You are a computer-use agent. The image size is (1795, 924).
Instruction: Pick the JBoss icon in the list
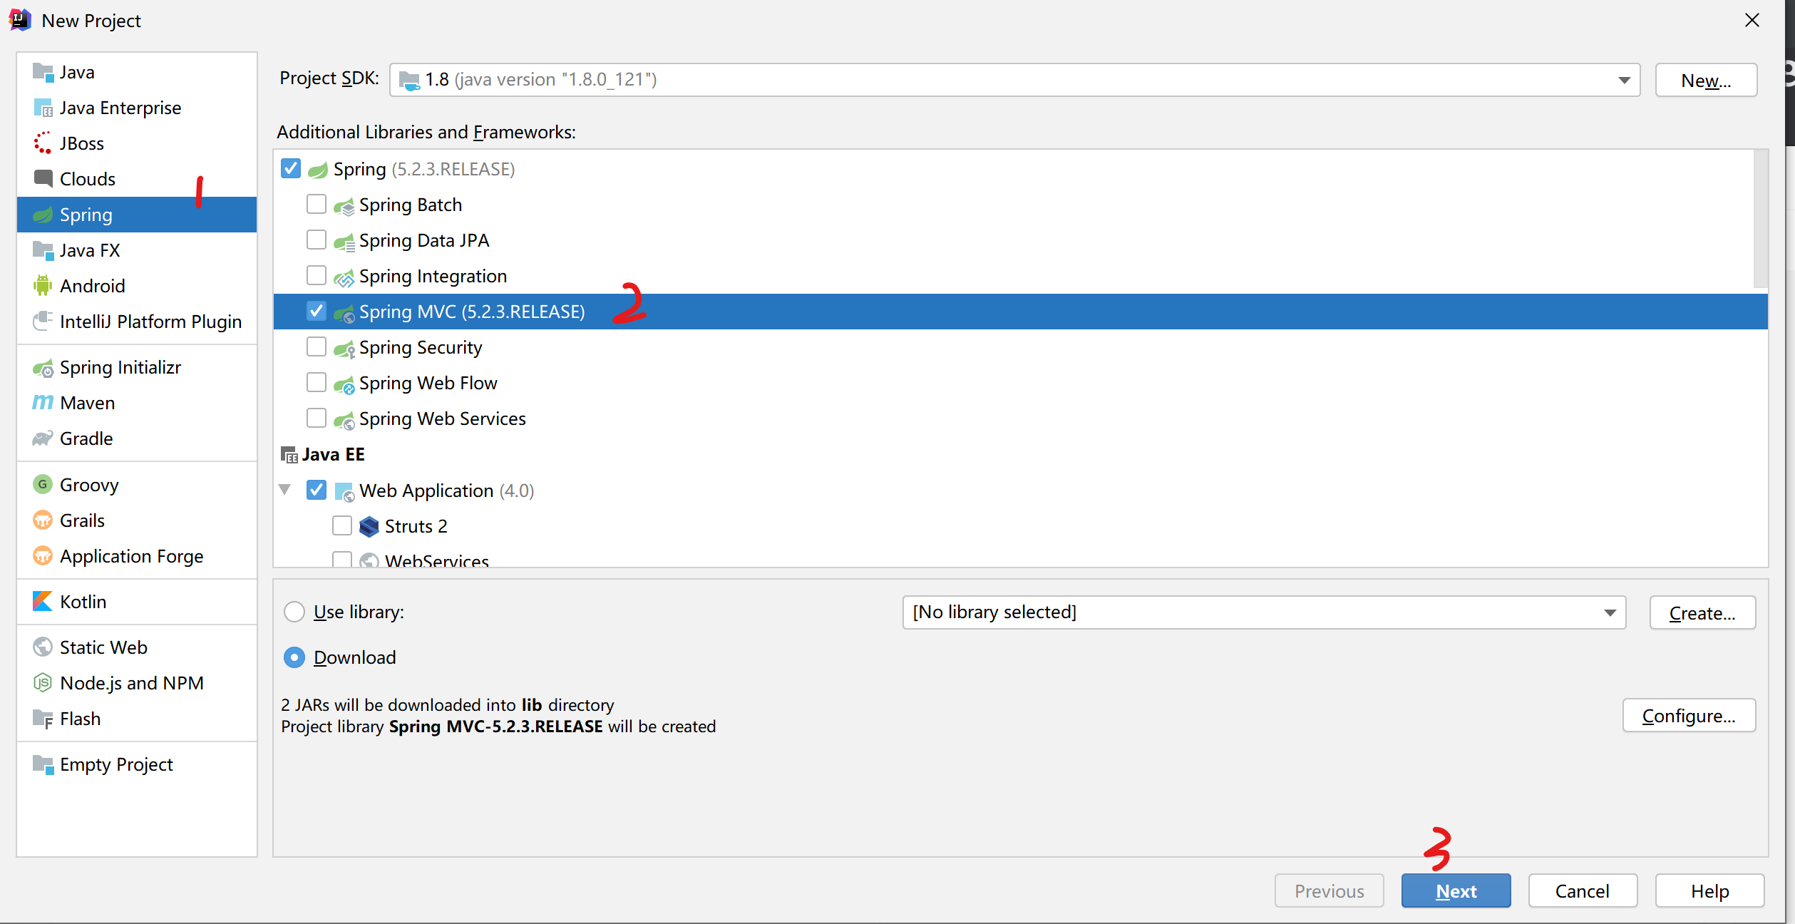point(43,143)
